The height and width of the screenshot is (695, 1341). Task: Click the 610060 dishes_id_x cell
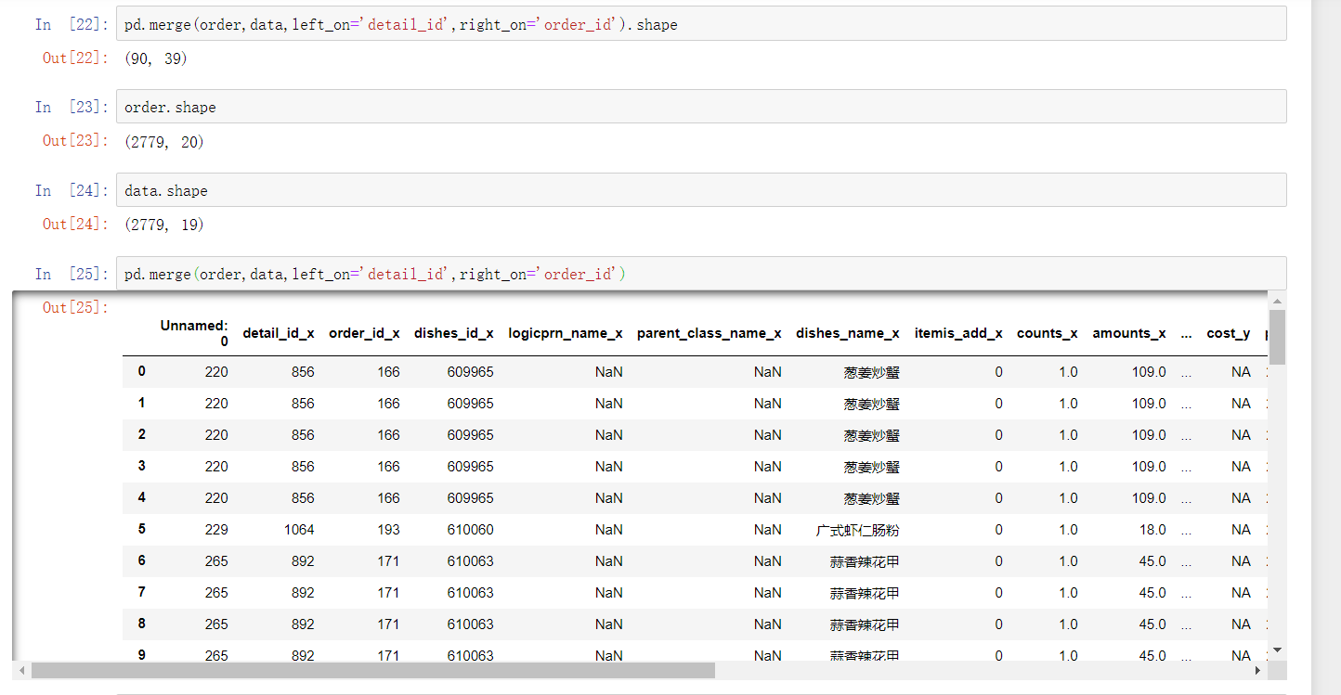click(x=471, y=530)
